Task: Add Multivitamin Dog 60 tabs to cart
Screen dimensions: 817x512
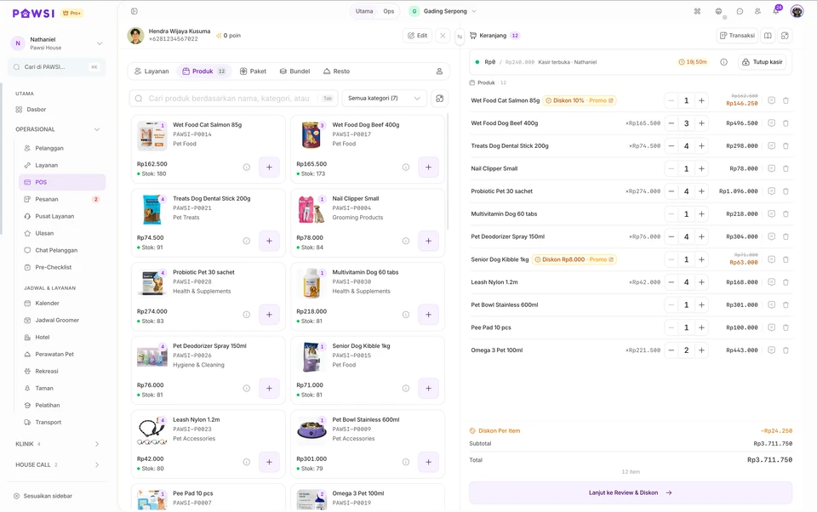Action: [428, 315]
